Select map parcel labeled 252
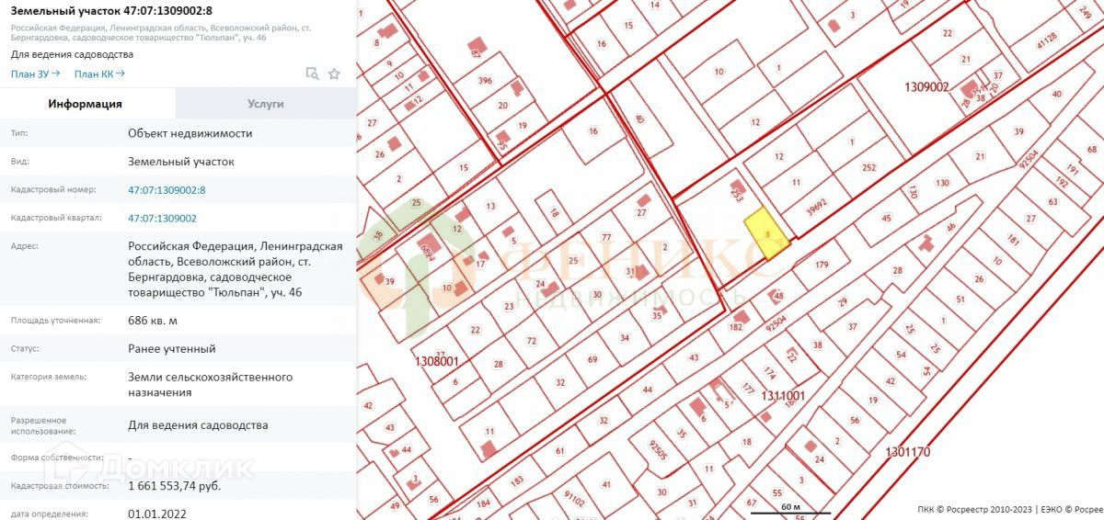 point(868,168)
